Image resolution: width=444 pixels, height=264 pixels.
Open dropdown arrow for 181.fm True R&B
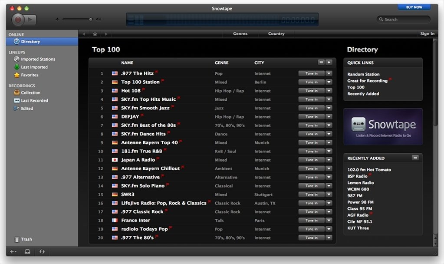coord(329,151)
